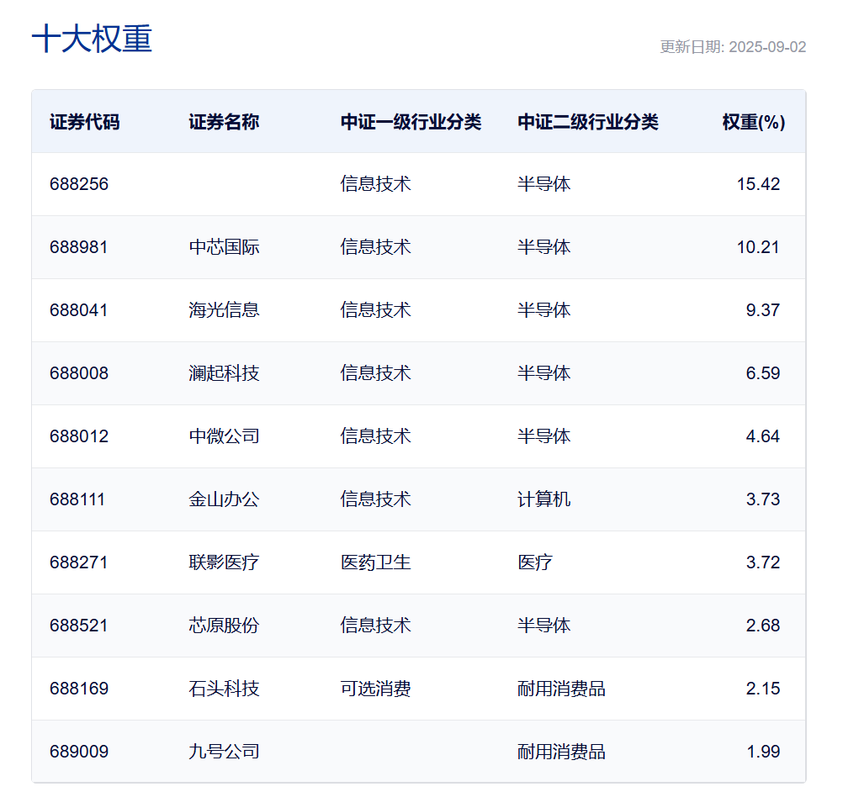
Task: Click weight value 3.72
Action: [x=763, y=562]
